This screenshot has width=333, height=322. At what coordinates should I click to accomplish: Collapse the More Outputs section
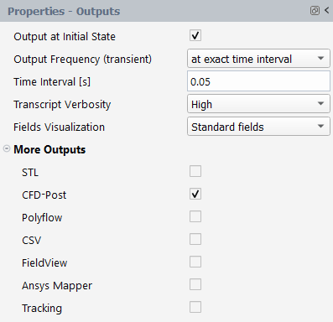pyautogui.click(x=7, y=148)
